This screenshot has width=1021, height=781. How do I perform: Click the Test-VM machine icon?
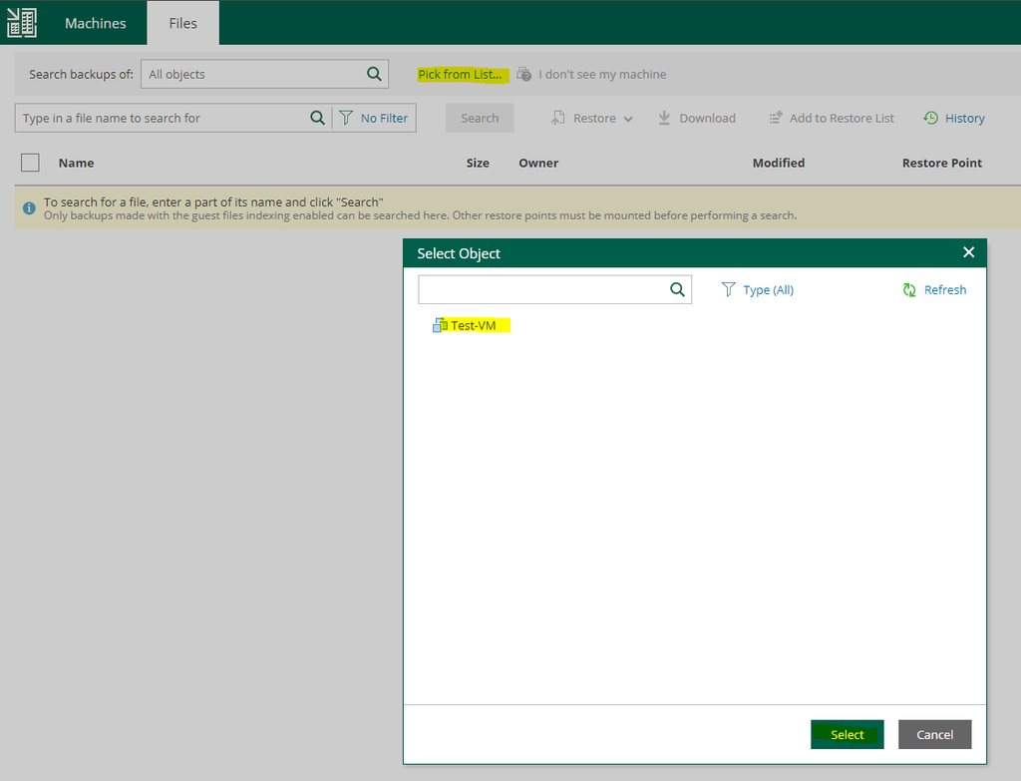click(x=440, y=325)
